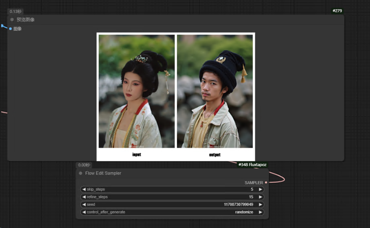The image size is (370, 228).
Task: Increase skip_steps with its right arrow
Action: (260, 189)
